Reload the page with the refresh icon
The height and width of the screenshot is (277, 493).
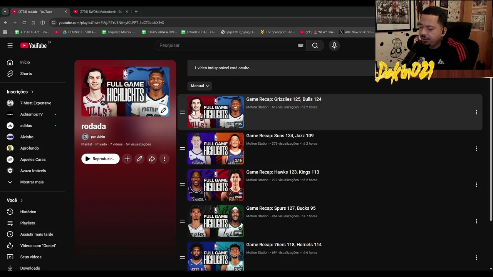[24, 22]
